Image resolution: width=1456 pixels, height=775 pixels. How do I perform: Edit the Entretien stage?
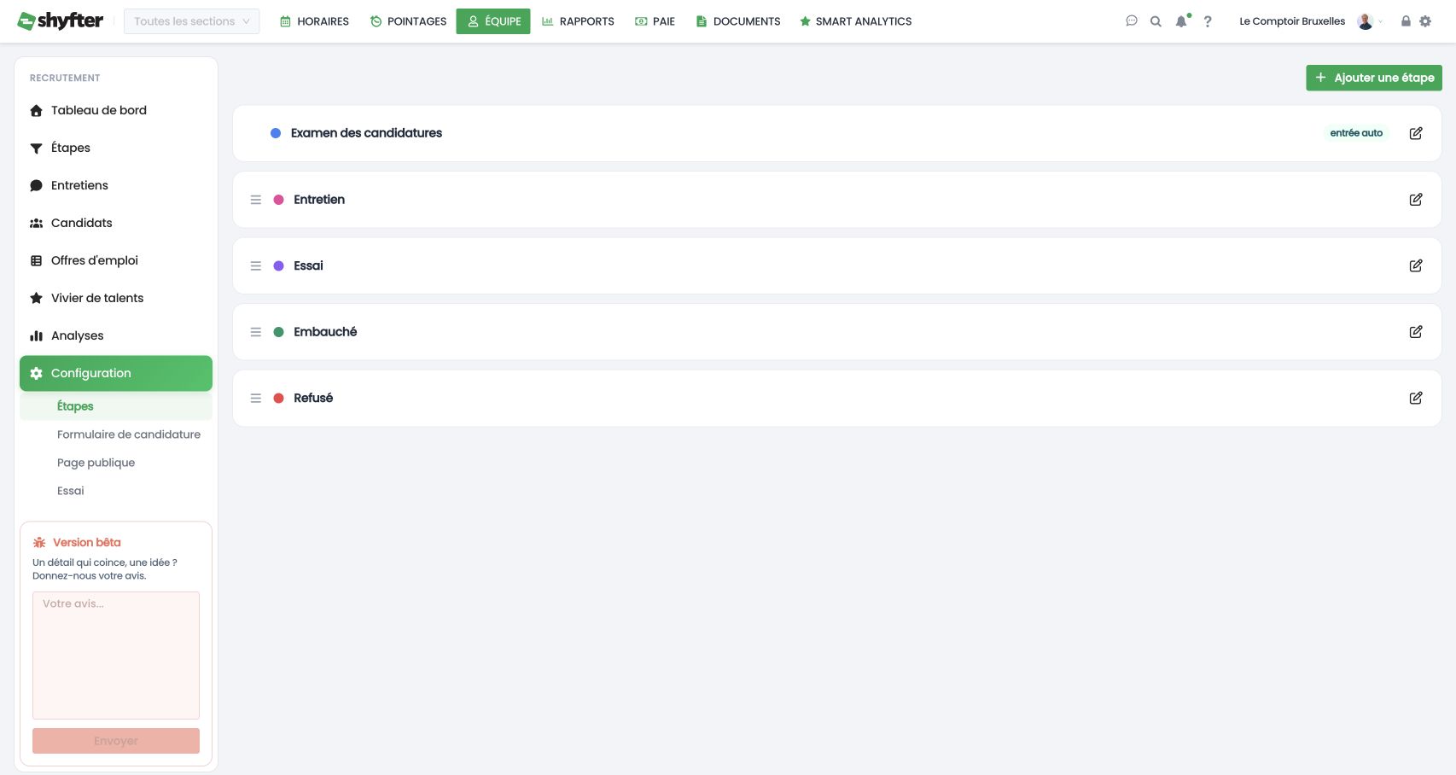pyautogui.click(x=1415, y=200)
